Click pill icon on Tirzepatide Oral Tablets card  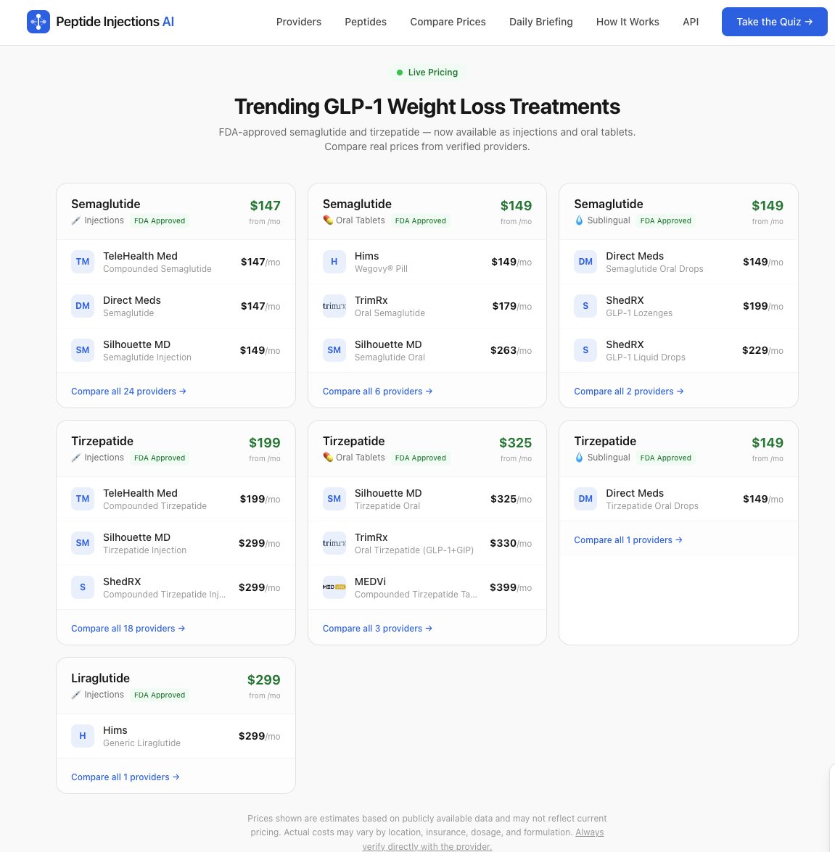[328, 458]
